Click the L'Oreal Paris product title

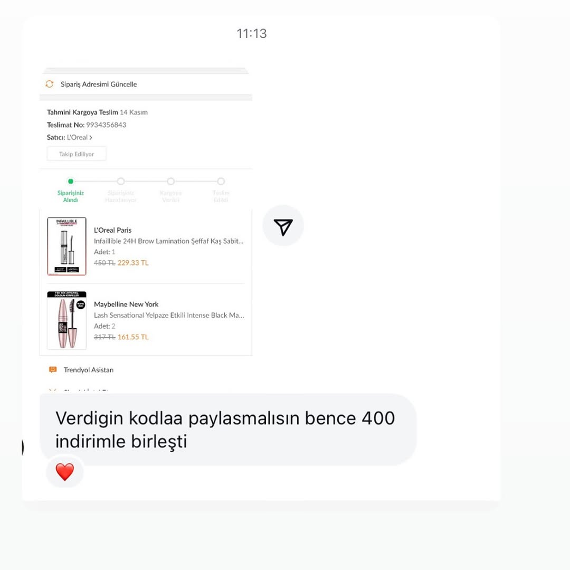coord(113,230)
